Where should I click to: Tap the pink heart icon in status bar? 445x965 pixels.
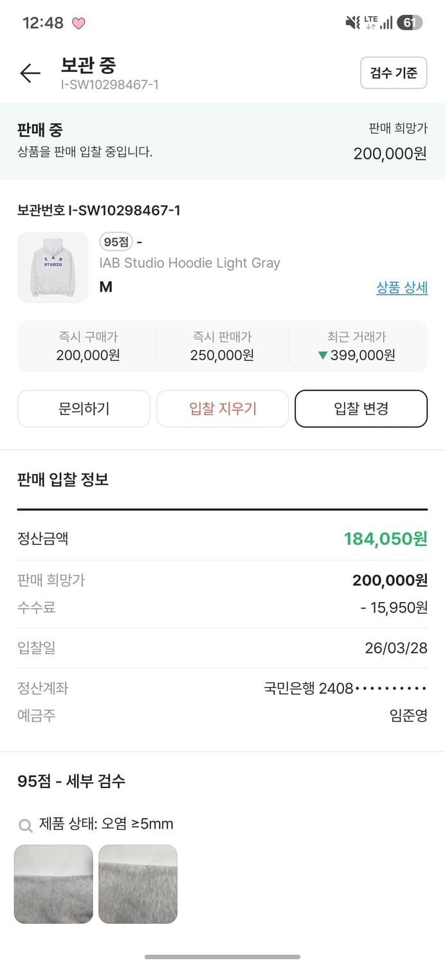click(78, 21)
